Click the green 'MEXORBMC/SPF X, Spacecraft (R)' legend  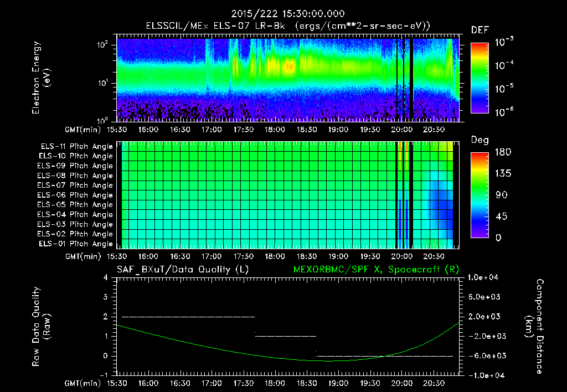[x=376, y=270]
